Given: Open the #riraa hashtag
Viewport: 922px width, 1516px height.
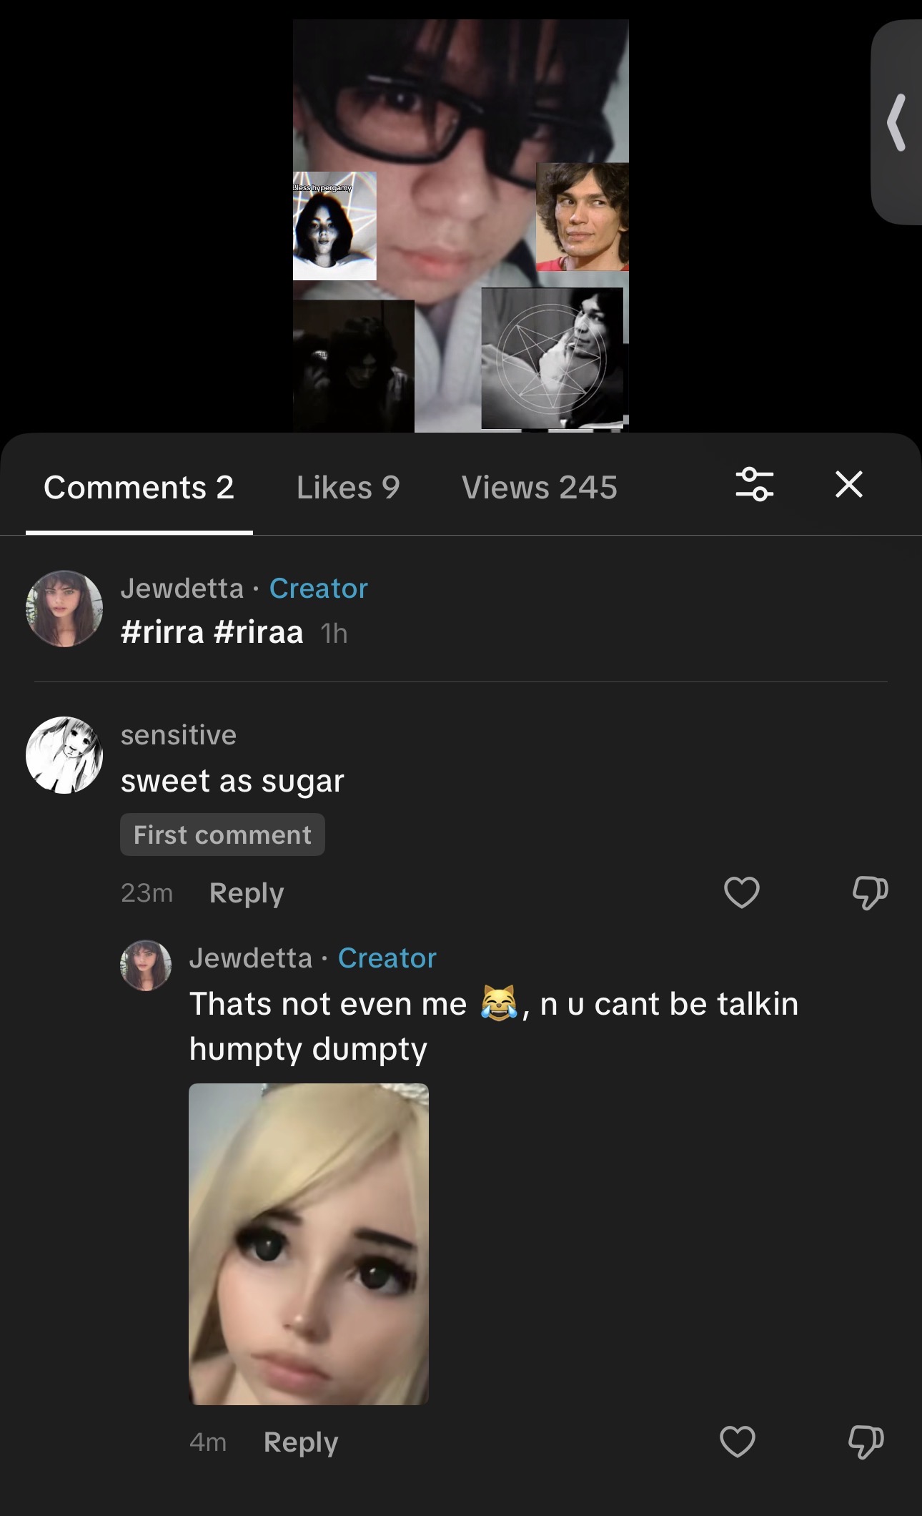Looking at the screenshot, I should coord(258,632).
